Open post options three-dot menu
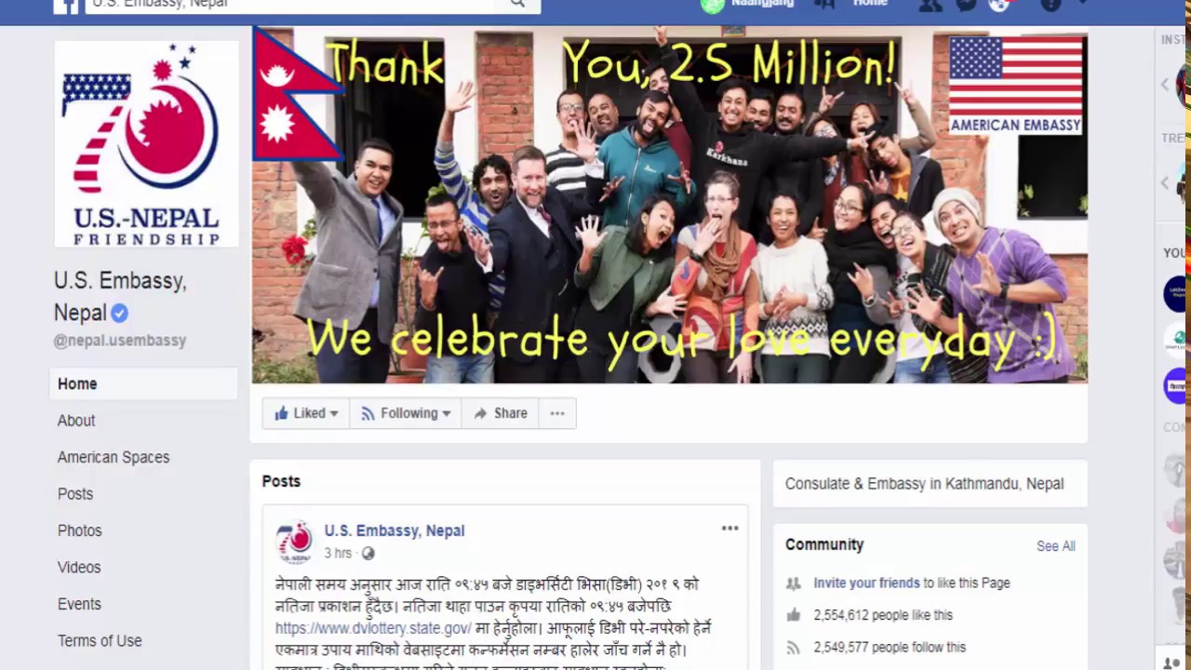The width and height of the screenshot is (1191, 670). tap(729, 529)
